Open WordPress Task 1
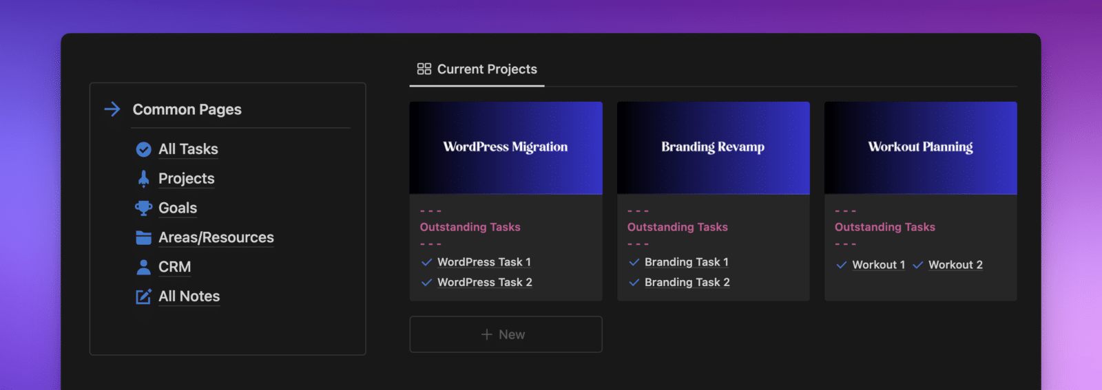This screenshot has height=390, width=1102. click(484, 262)
